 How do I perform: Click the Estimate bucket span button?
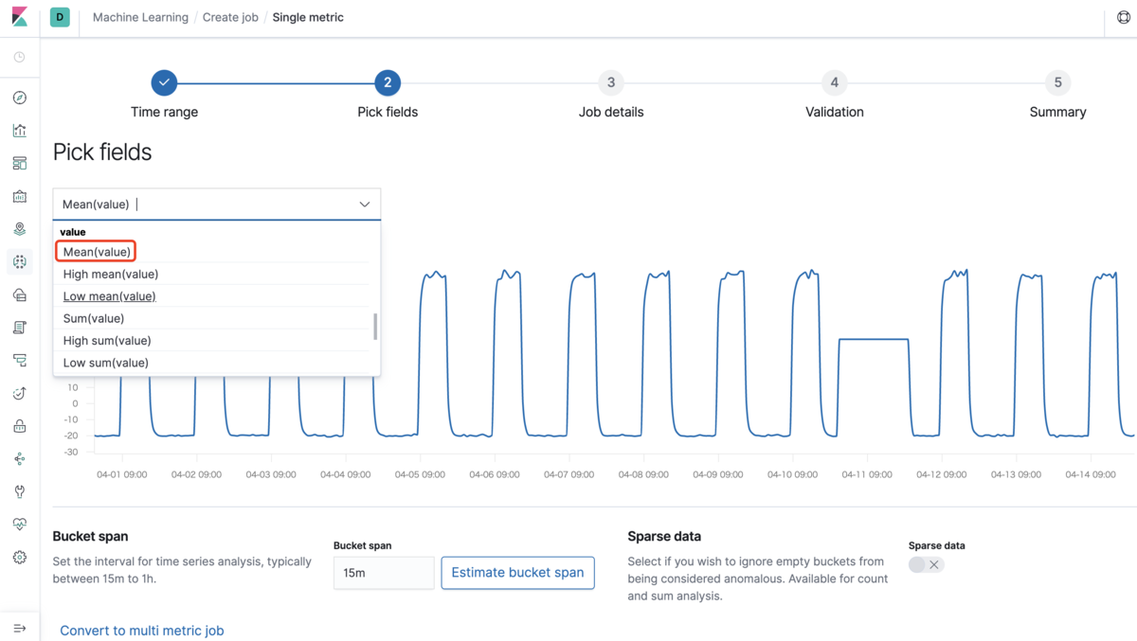(517, 573)
